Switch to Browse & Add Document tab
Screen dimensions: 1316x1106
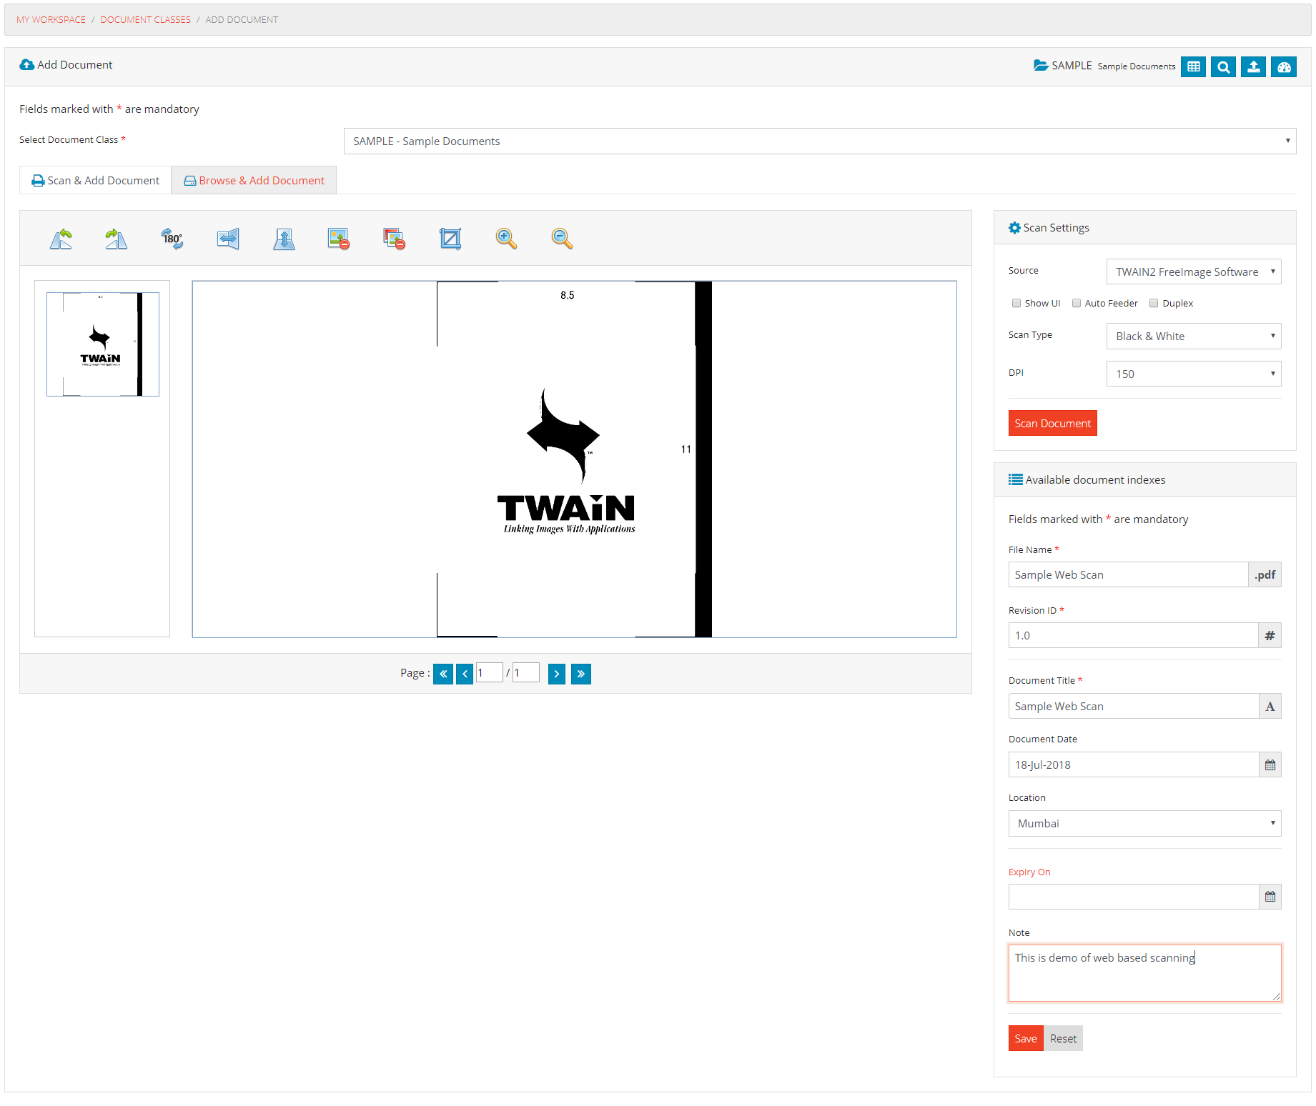(254, 181)
